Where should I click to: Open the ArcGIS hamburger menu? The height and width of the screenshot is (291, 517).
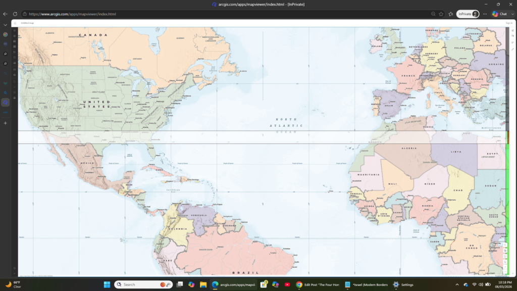click(x=15, y=23)
